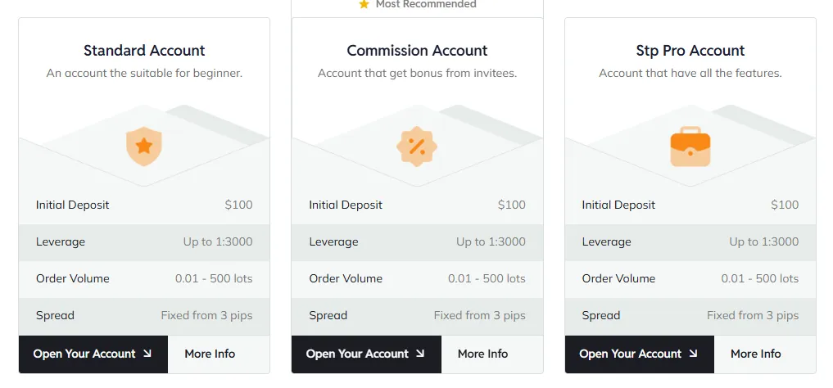Open your Commission Account

tap(357, 354)
